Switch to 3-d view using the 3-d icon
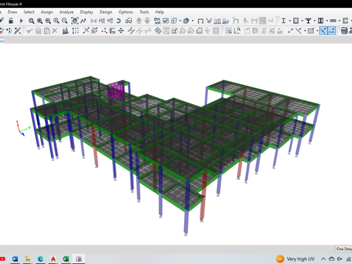Screen dimensions: 352x264 click(93, 21)
